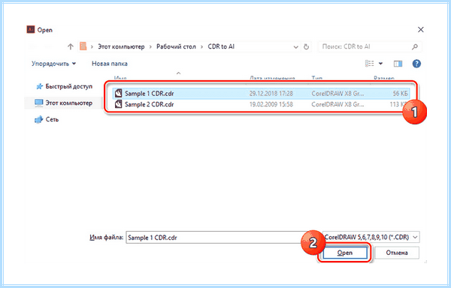Click the folder icon in the address bar
Image resolution: width=451 pixels, height=288 pixels.
pyautogui.click(x=83, y=46)
